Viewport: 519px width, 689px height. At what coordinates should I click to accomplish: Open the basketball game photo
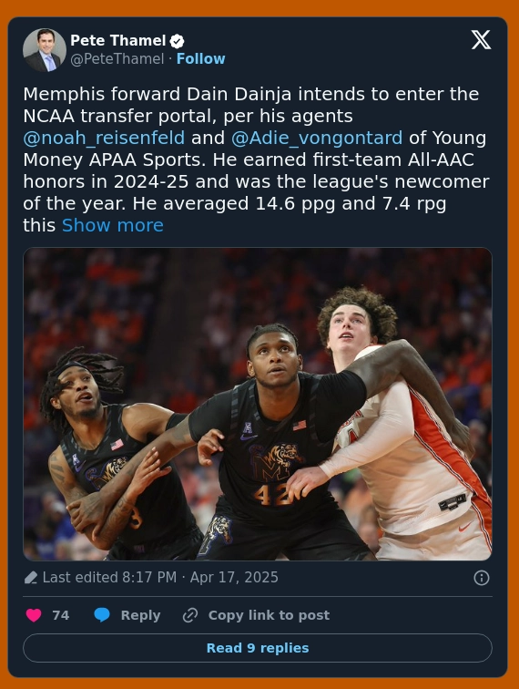coord(258,404)
